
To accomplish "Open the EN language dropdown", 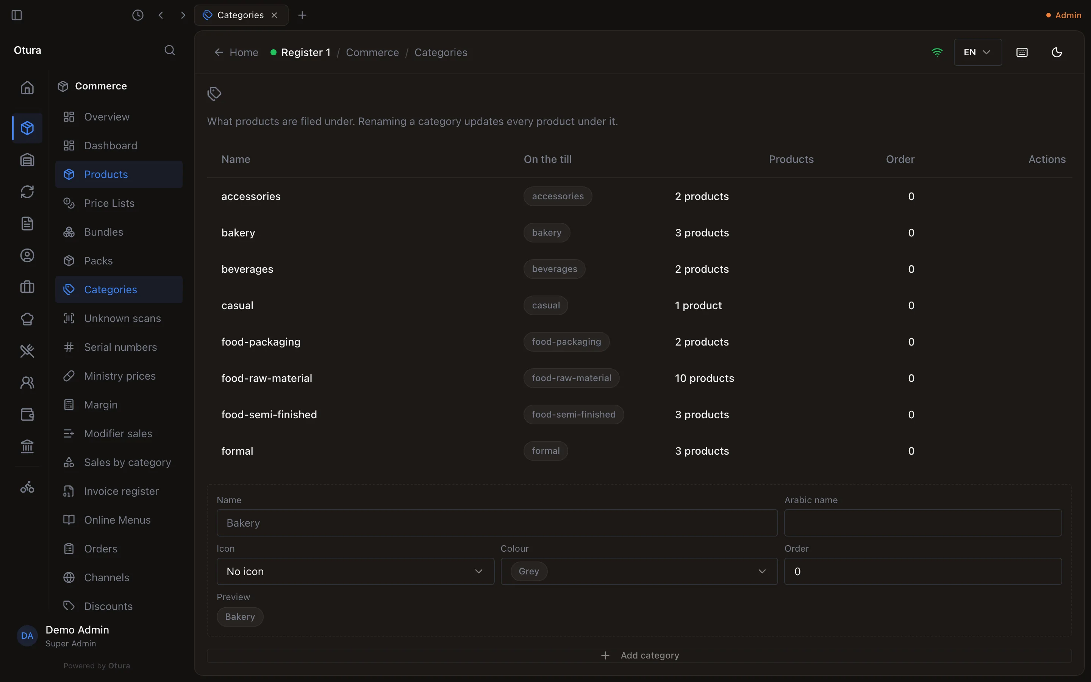I will [x=978, y=52].
